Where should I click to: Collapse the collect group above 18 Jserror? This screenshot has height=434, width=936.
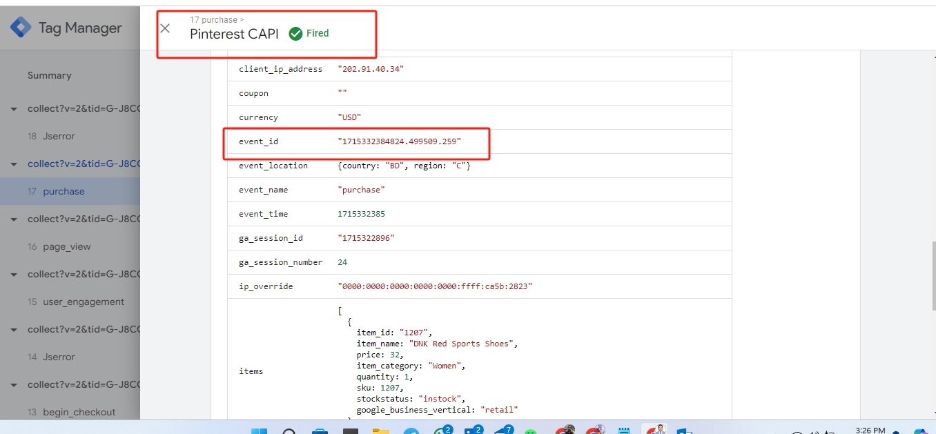[x=14, y=109]
